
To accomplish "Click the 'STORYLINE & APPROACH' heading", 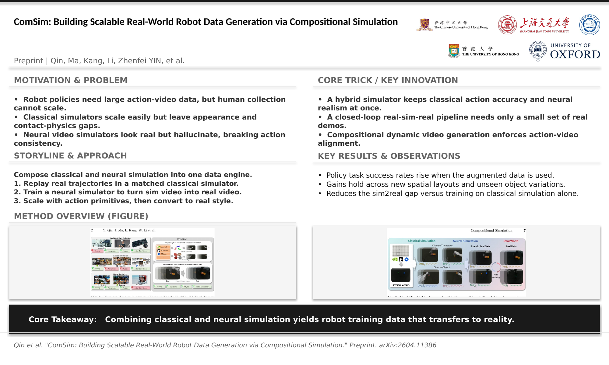I will click(70, 156).
